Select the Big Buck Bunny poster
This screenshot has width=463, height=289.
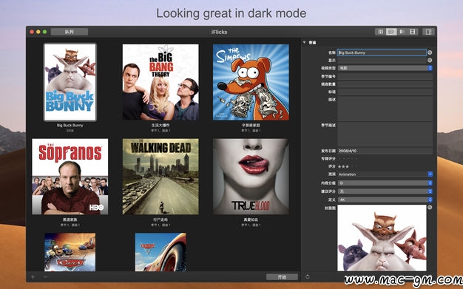(x=70, y=82)
